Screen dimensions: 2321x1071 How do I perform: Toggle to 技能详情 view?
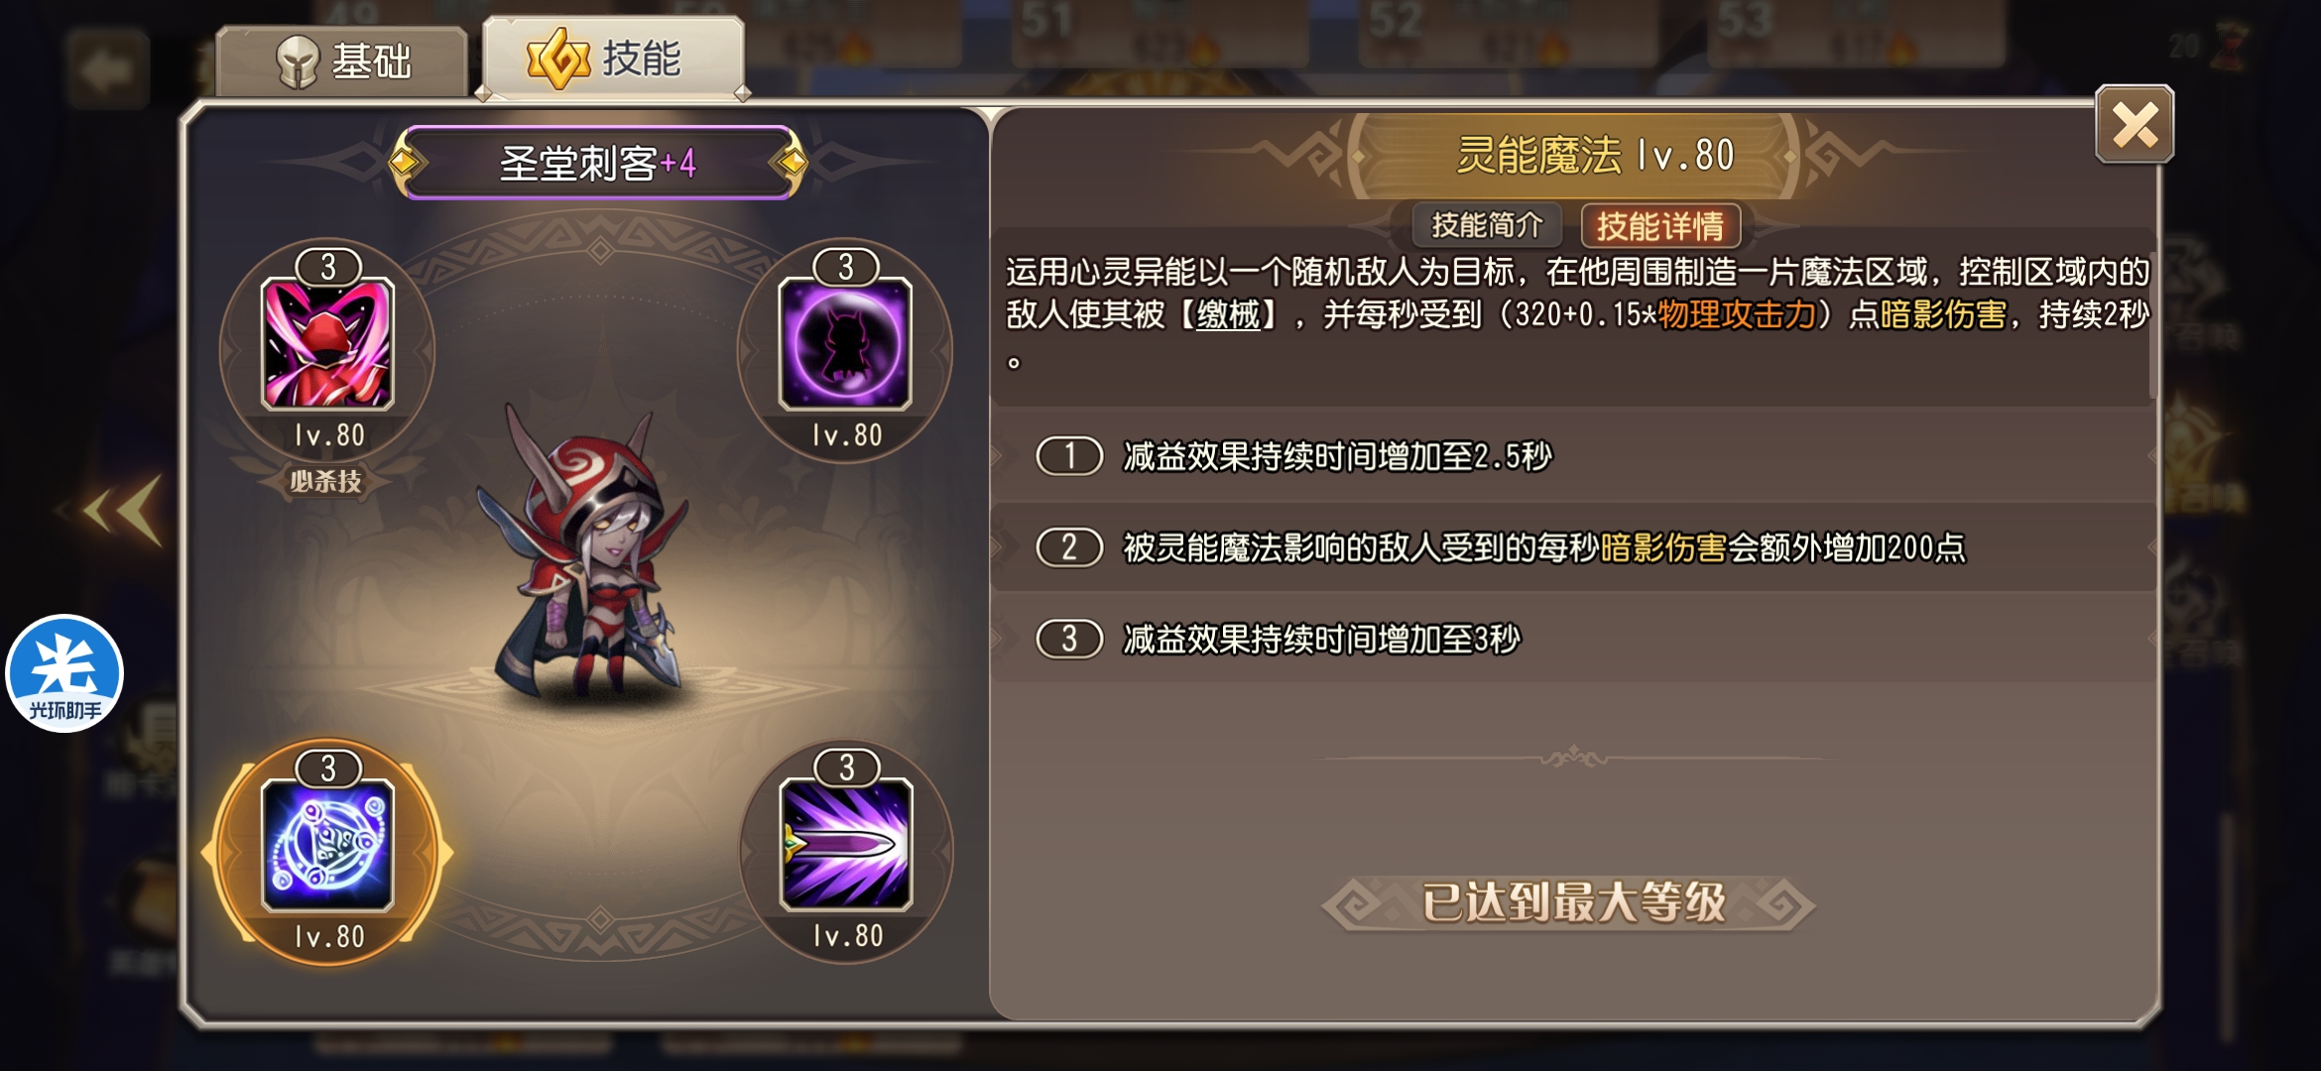point(1660,225)
